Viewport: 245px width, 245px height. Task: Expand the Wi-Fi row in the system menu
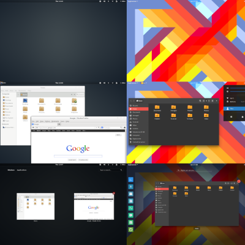click(x=235, y=98)
